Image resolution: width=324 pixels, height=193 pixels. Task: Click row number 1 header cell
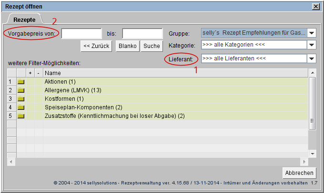click(x=12, y=82)
